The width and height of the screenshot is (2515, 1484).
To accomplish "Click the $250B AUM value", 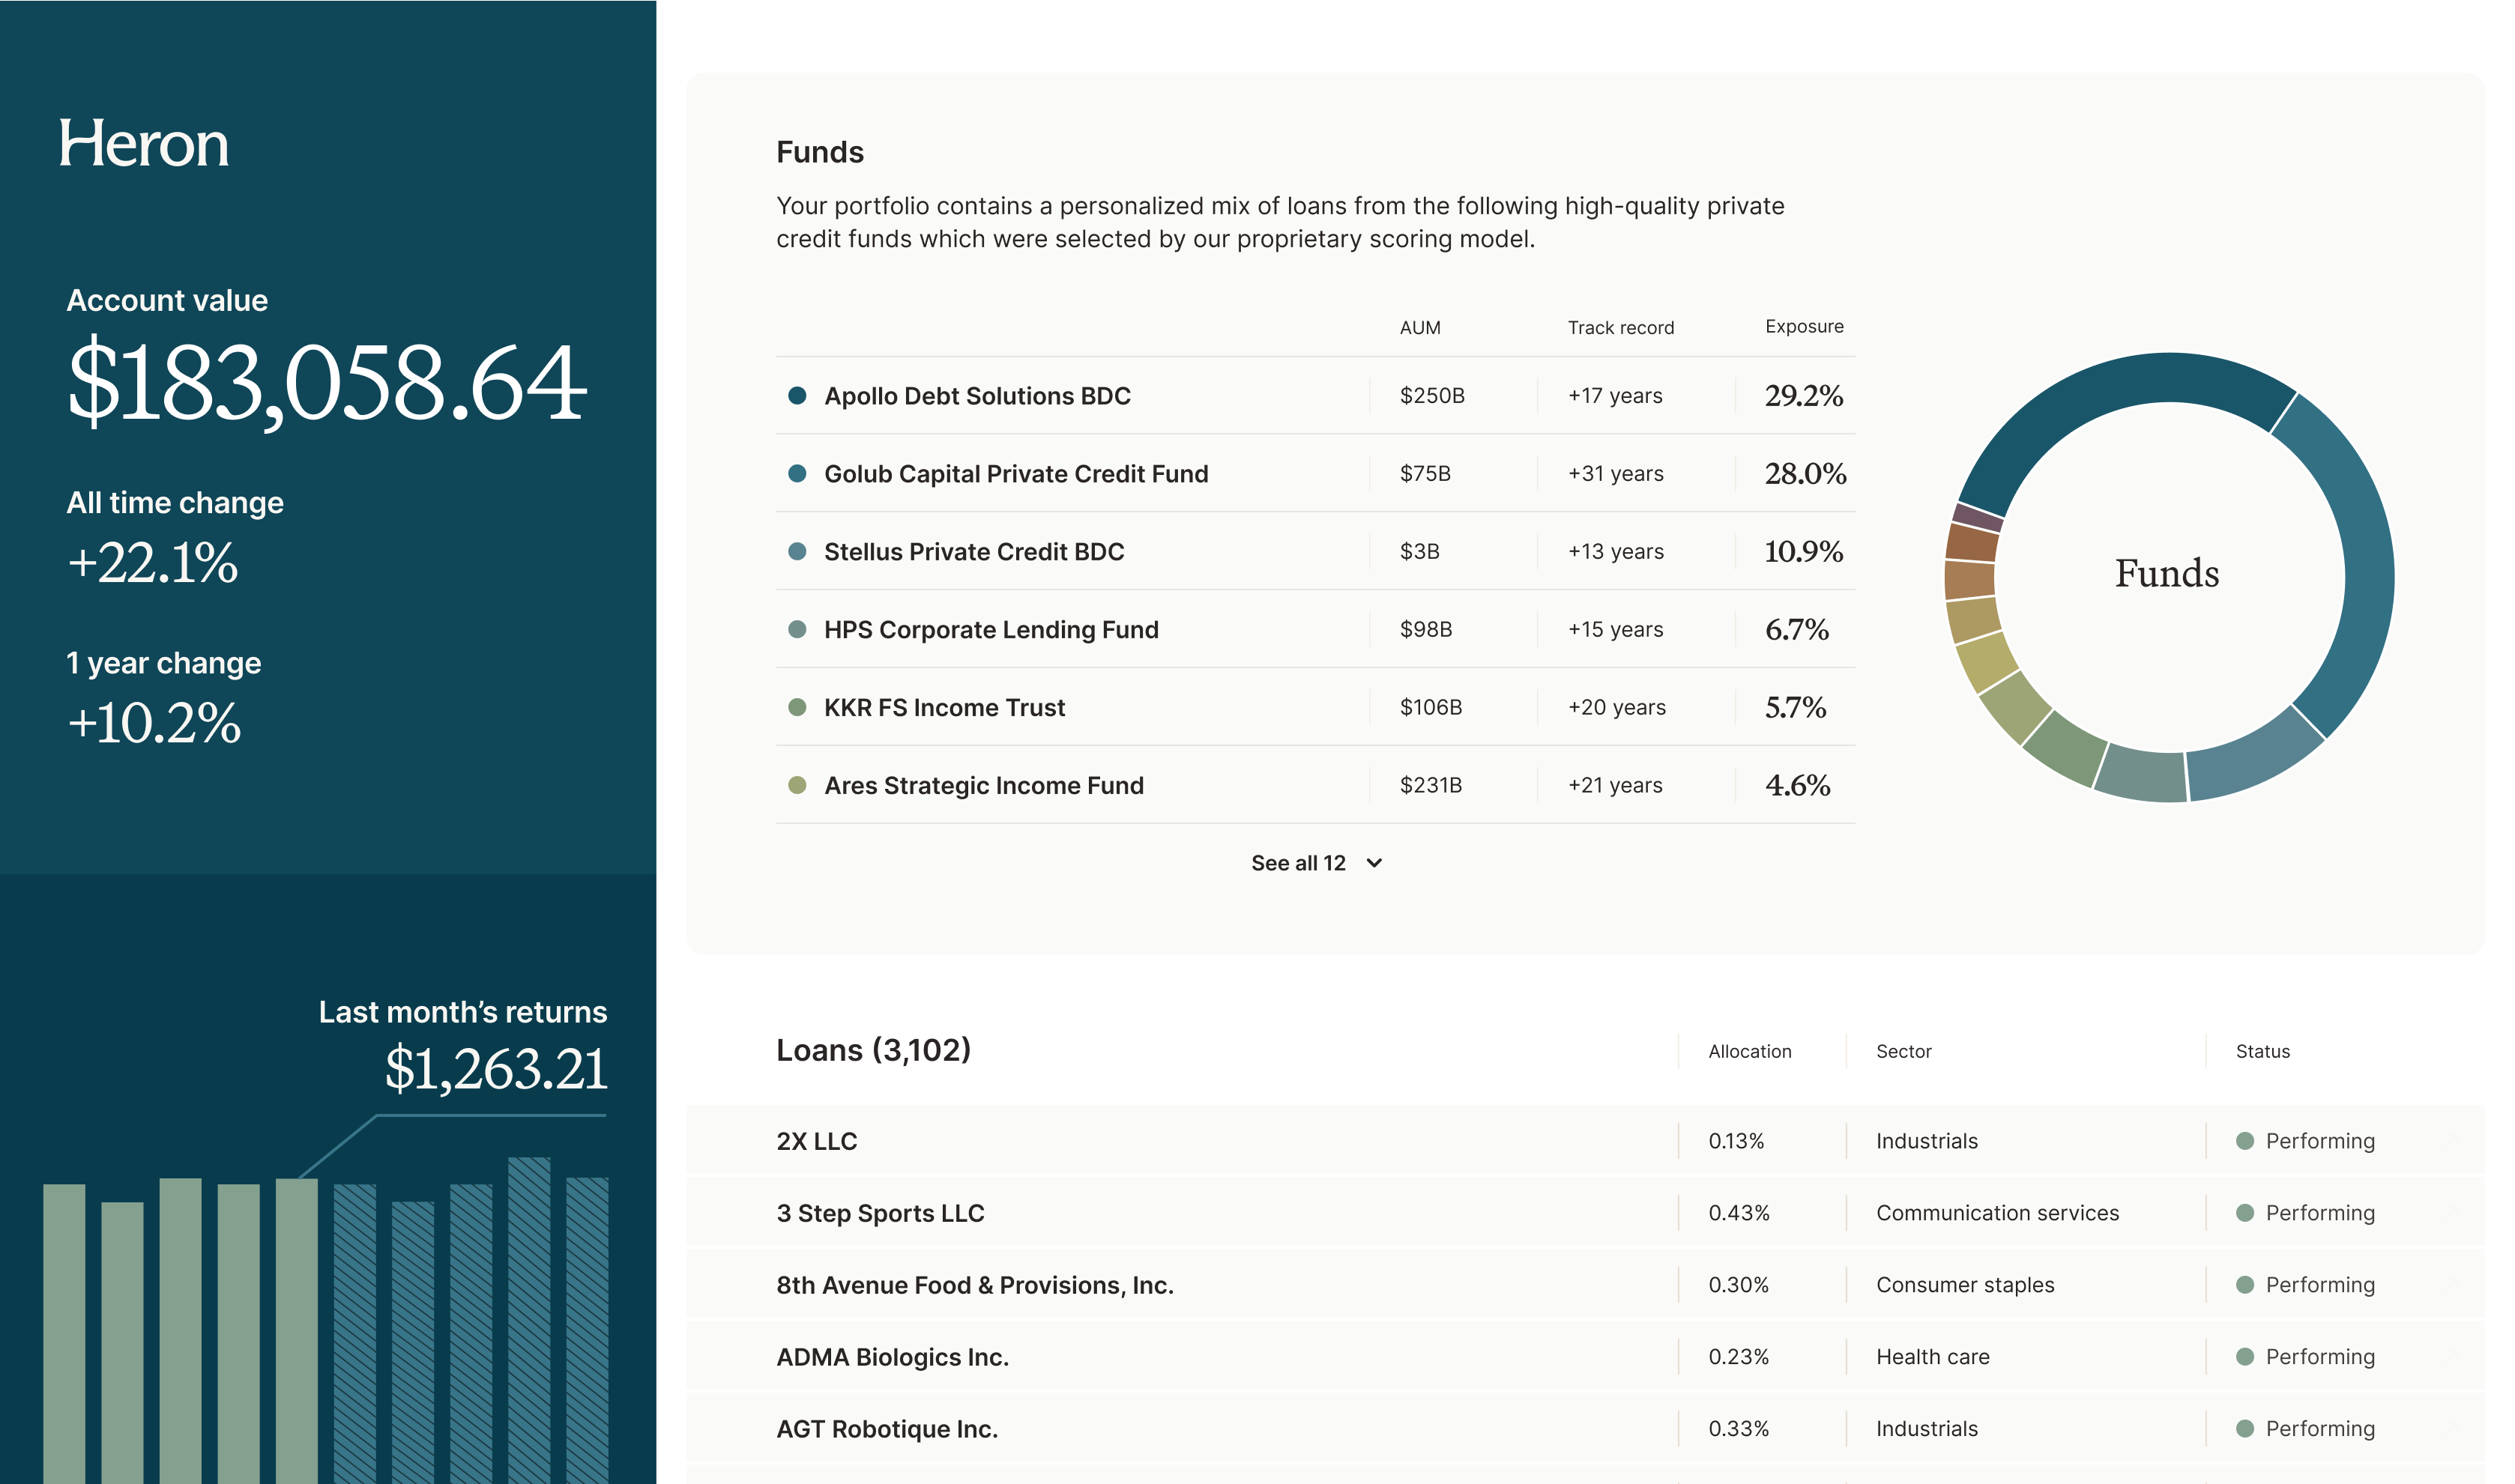I will (1431, 396).
